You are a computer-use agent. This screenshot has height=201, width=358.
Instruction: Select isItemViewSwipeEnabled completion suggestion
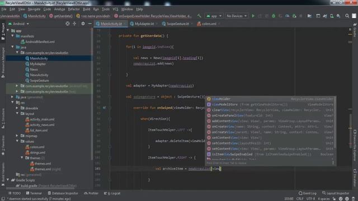(270, 154)
